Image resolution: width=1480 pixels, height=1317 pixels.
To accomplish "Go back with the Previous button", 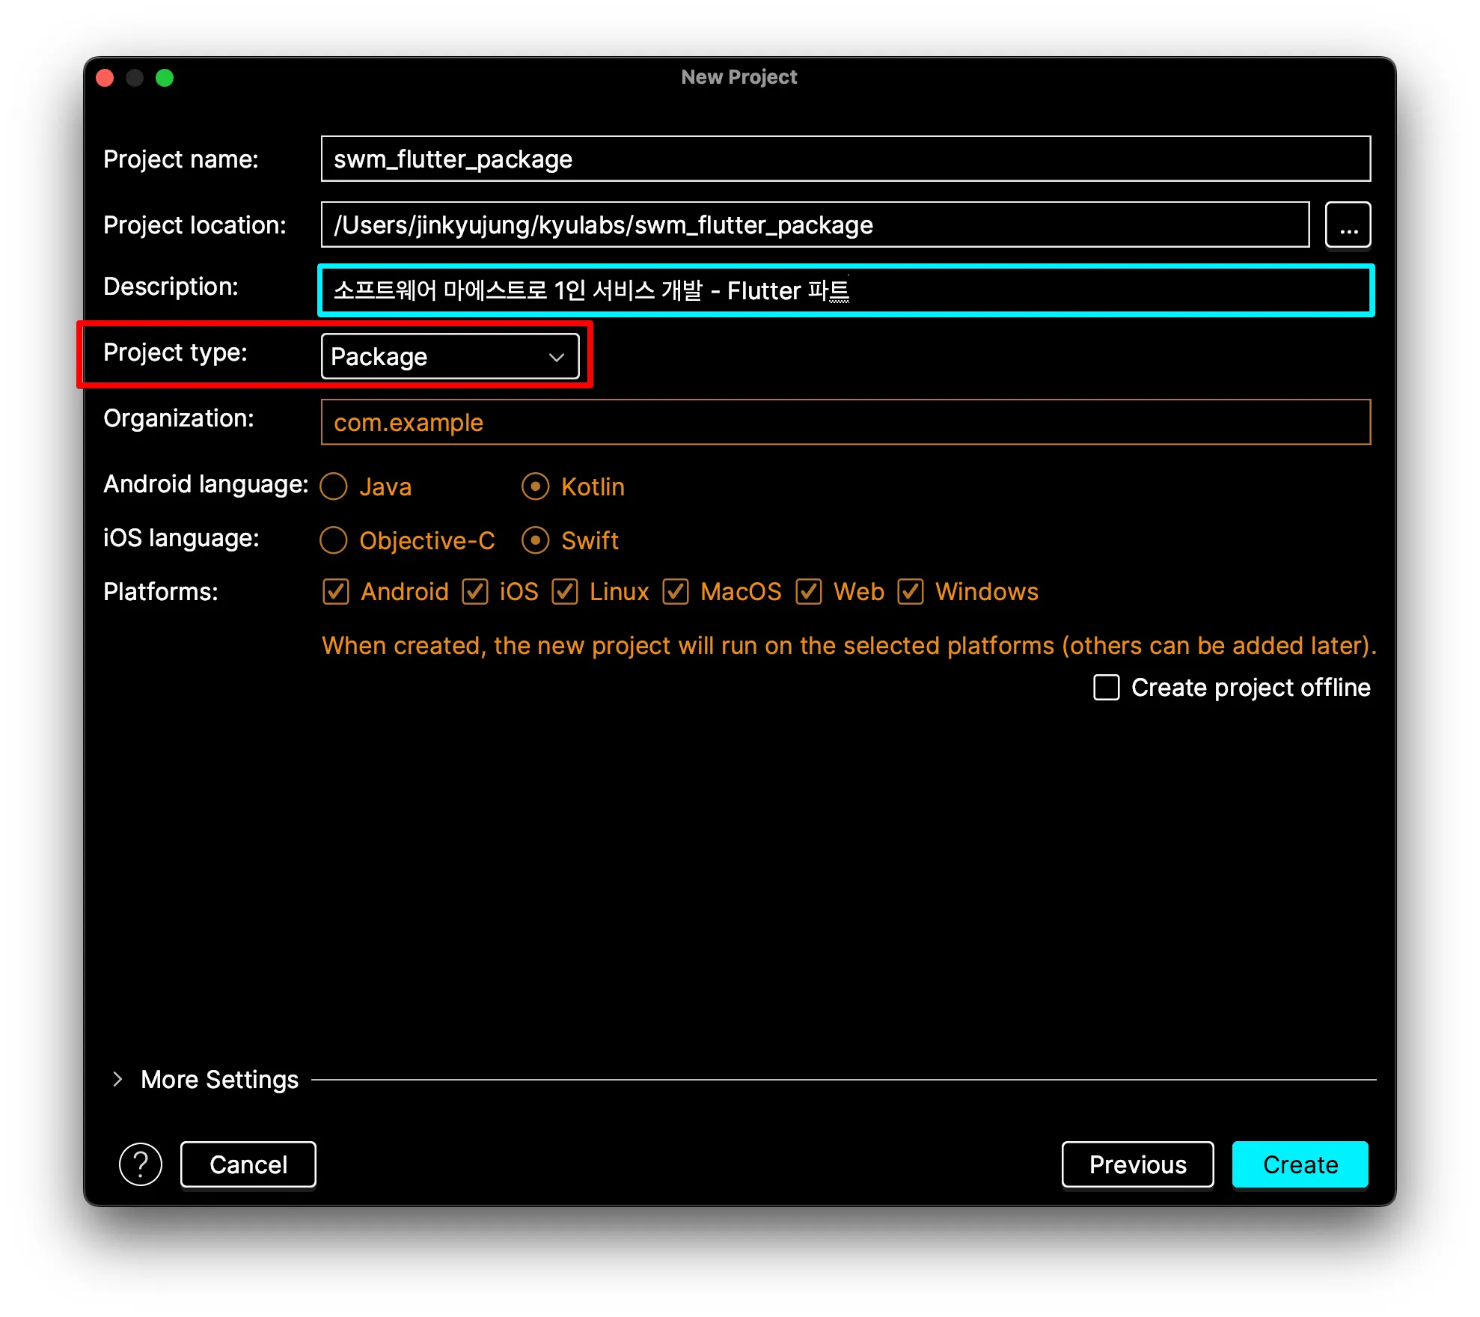I will [1137, 1164].
